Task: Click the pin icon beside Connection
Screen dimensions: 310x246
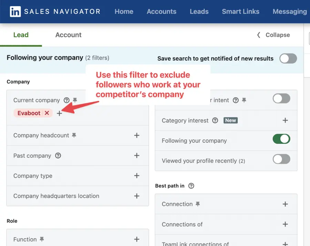Action: pos(197,204)
